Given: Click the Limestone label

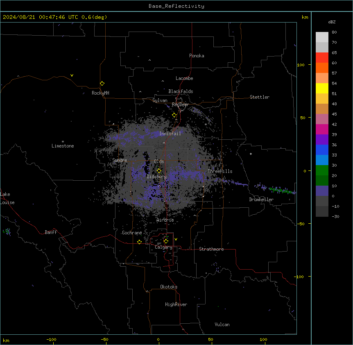Looking at the screenshot, I should coord(63,146).
